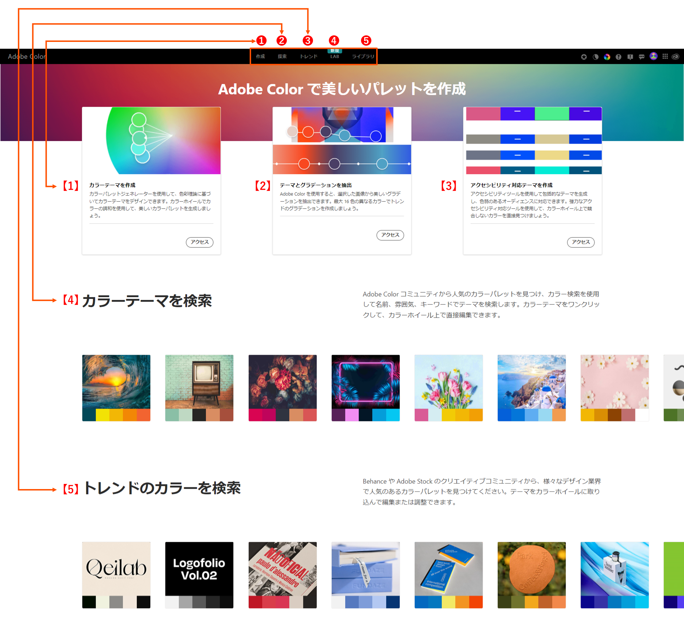The height and width of the screenshot is (629, 684).
Task: Click the rainbow color wheel icon in header
Action: (x=607, y=57)
